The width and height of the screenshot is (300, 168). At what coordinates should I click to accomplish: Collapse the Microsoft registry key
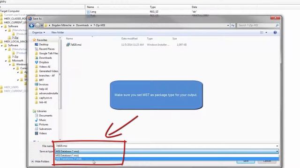coord(6,61)
